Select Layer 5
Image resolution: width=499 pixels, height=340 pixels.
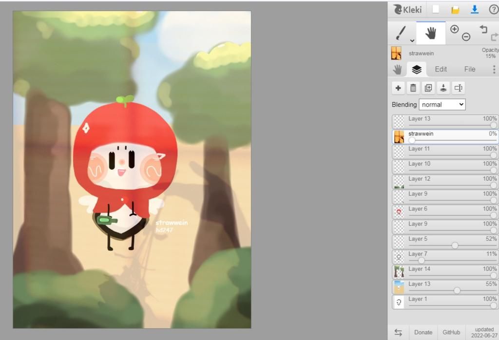tap(445, 242)
